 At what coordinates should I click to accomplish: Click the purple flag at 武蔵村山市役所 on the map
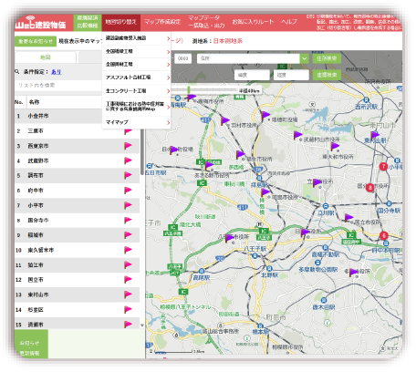pos(297,135)
